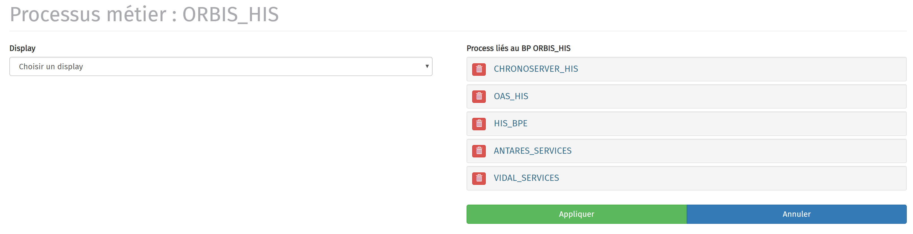
Task: Click the trash icon beside HIS_BPE
Action: [479, 123]
